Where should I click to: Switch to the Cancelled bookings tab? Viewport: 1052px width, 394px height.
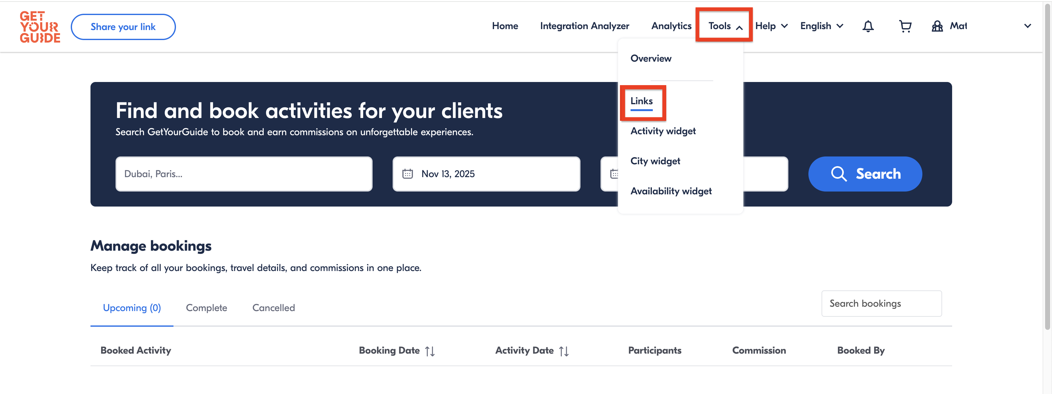pyautogui.click(x=273, y=308)
